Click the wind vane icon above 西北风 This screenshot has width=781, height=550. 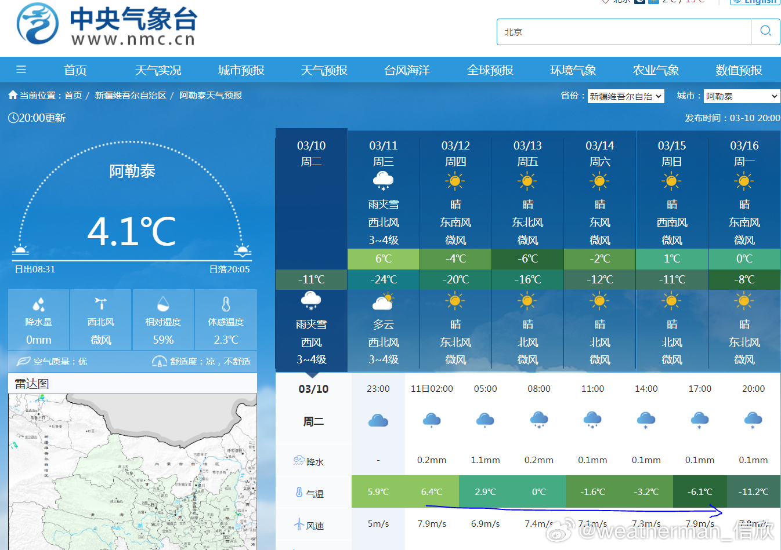coord(101,304)
